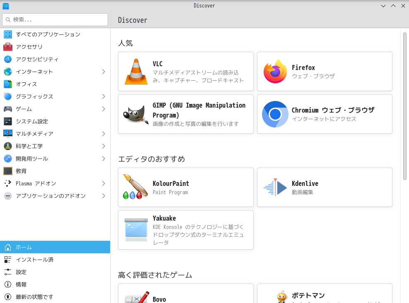Click the ポテトマン game icon
The width and height of the screenshot is (409, 303).
(x=281, y=297)
